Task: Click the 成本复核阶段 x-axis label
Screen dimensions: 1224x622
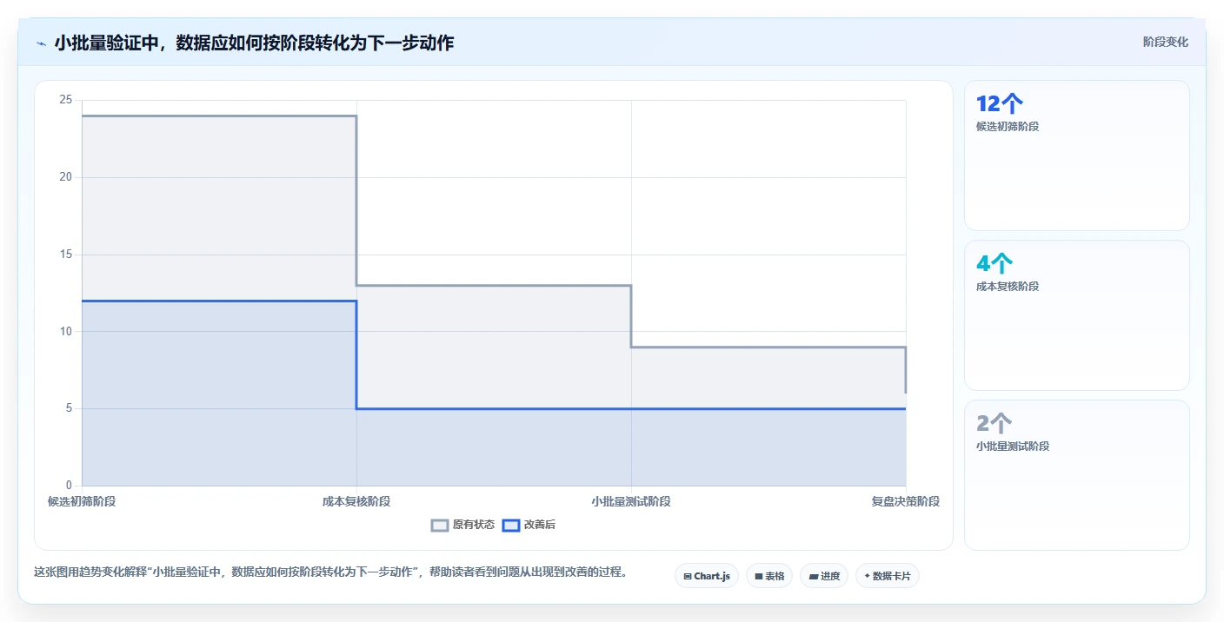Action: coord(356,501)
